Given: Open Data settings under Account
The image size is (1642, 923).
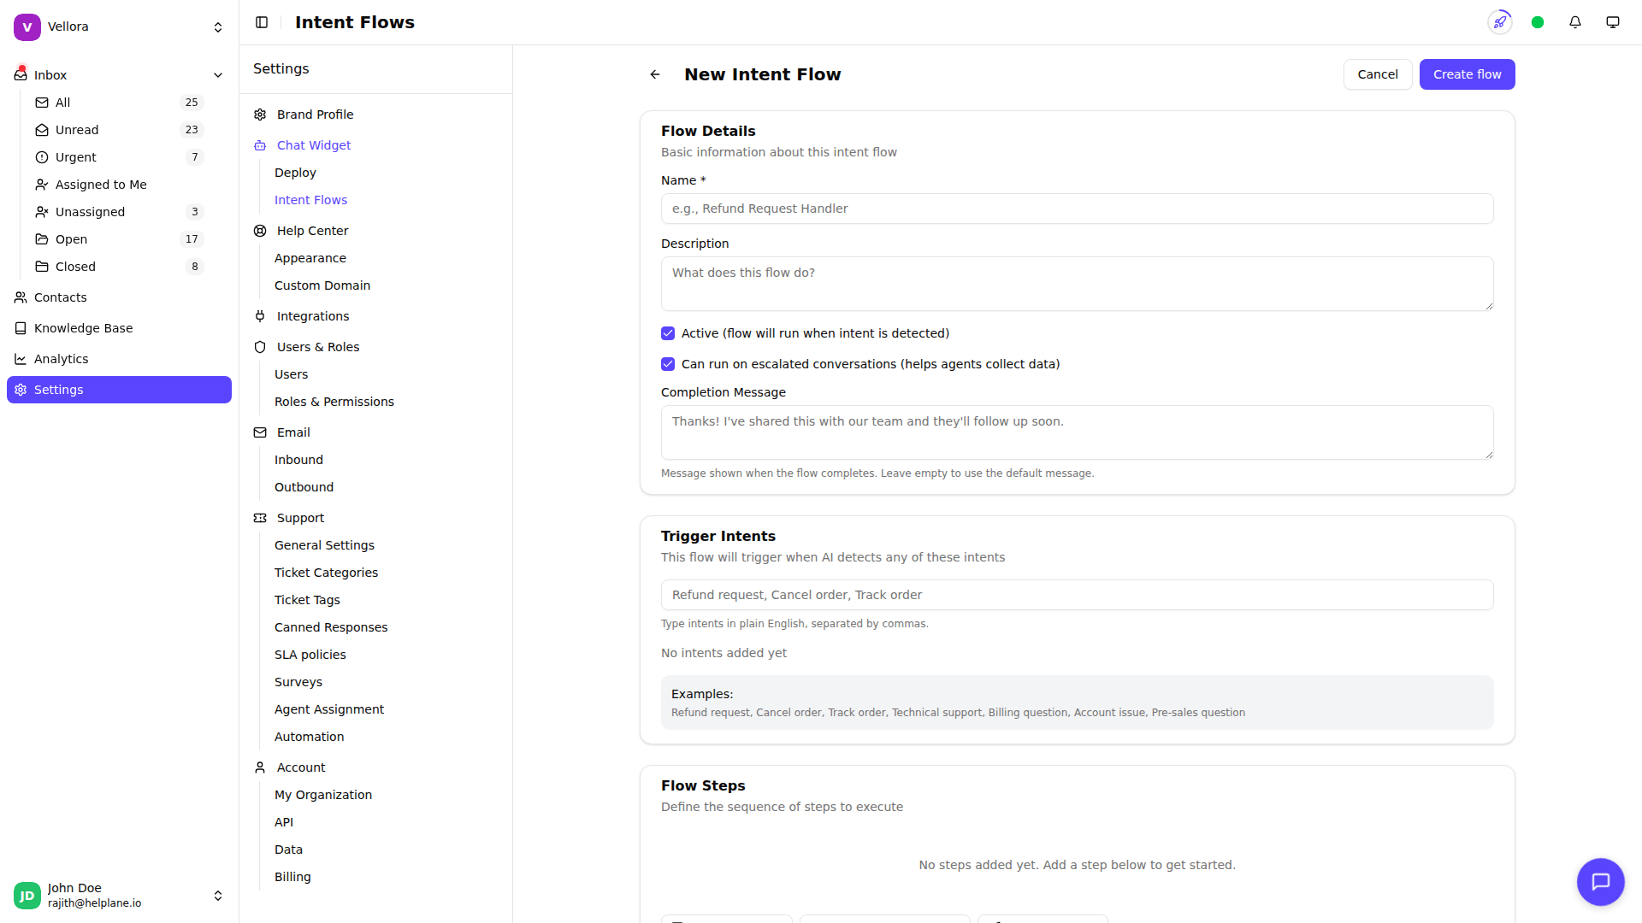Looking at the screenshot, I should (x=288, y=850).
